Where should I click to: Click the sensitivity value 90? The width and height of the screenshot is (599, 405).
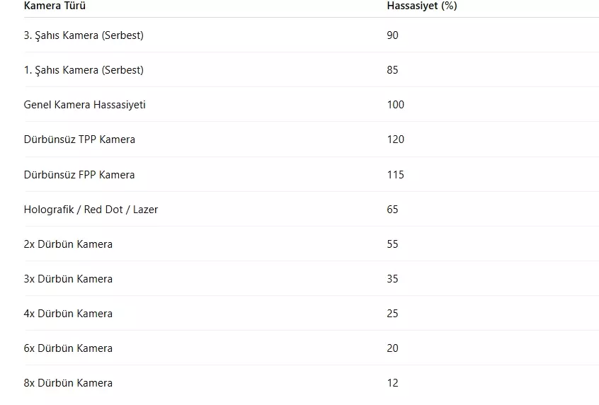pos(393,35)
